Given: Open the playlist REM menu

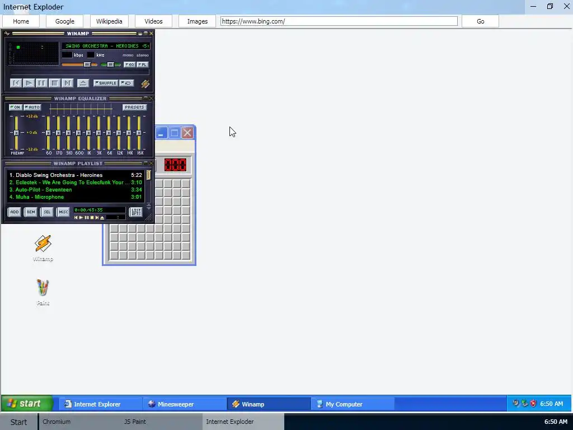Looking at the screenshot, I should 31,212.
